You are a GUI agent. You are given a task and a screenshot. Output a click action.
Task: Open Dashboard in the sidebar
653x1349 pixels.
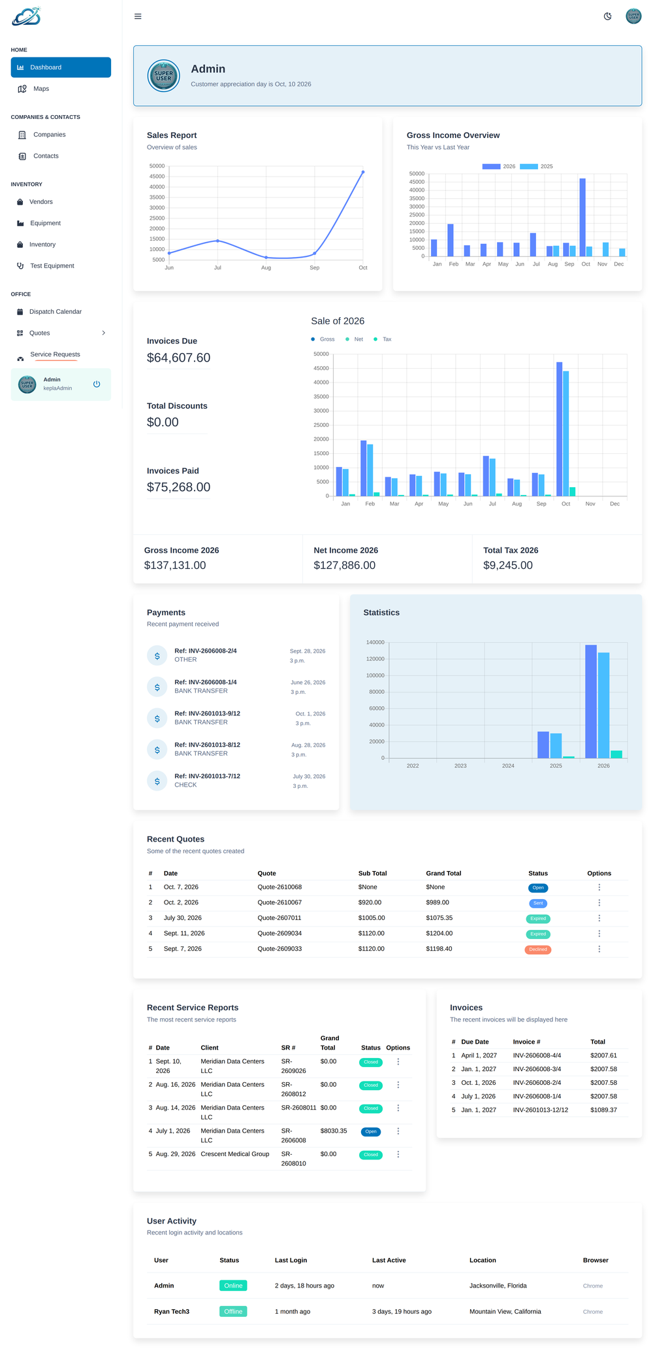61,67
